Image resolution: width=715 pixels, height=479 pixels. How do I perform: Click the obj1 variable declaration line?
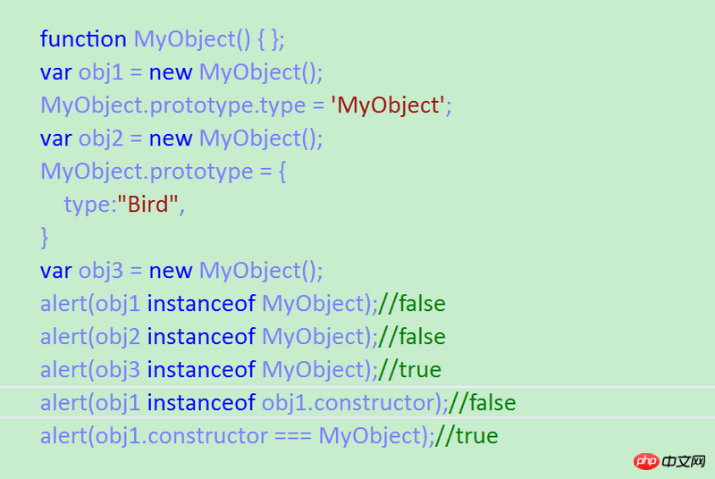181,72
